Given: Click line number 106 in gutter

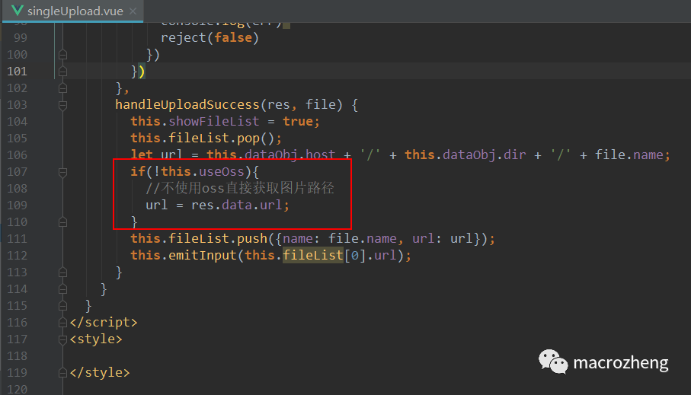Looking at the screenshot, I should 17,155.
